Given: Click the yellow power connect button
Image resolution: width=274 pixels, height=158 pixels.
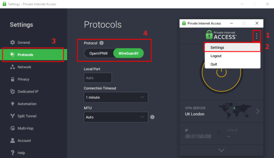Looking at the screenshot, I should coord(222,72).
